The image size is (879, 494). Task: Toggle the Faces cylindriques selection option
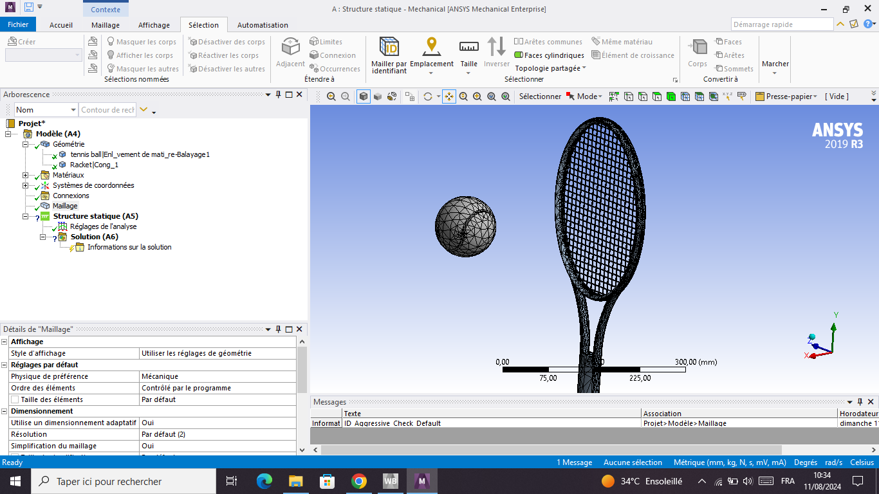point(549,55)
